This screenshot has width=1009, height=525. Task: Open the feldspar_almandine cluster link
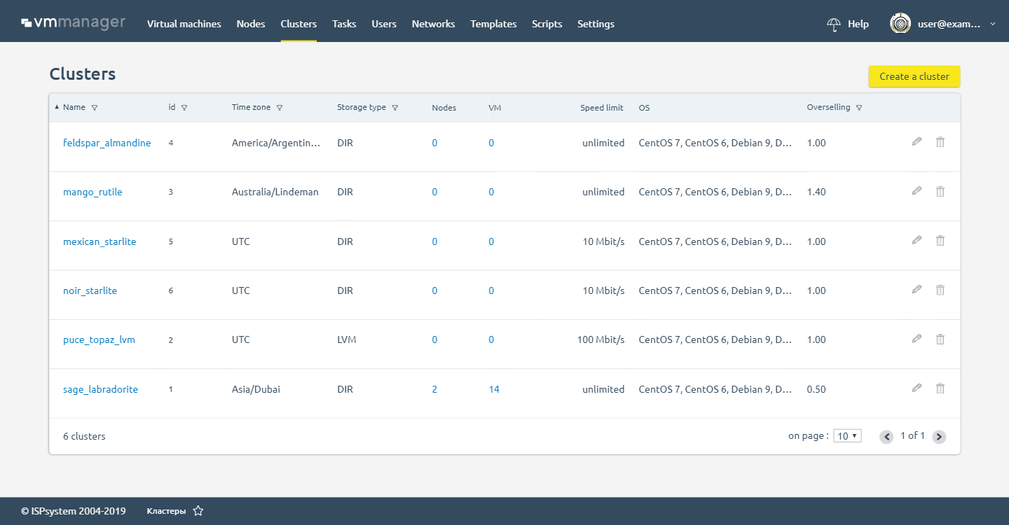pyautogui.click(x=107, y=143)
